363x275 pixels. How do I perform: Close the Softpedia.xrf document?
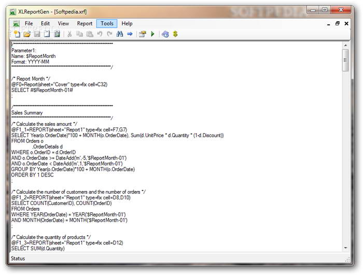pyautogui.click(x=346, y=24)
